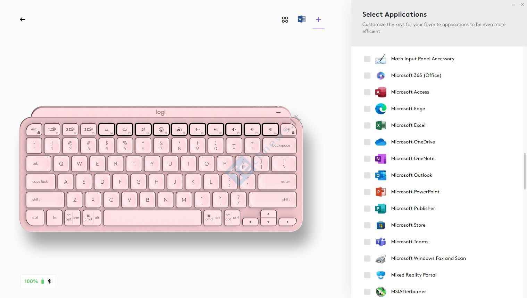Check the Microsoft Edge checkbox
Image resolution: width=527 pixels, height=298 pixels.
pyautogui.click(x=367, y=109)
